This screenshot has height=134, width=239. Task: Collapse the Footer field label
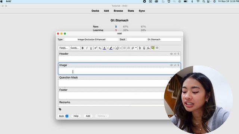pyautogui.click(x=63, y=90)
